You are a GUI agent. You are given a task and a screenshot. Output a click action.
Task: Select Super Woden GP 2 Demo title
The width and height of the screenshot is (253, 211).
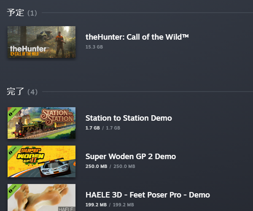pyautogui.click(x=131, y=157)
